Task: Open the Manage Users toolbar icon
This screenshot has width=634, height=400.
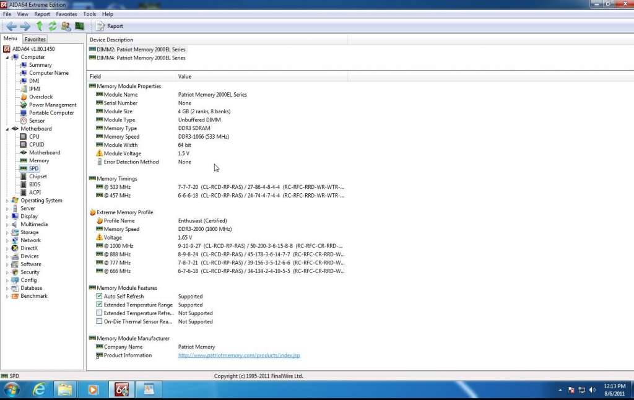Action: pyautogui.click(x=66, y=26)
